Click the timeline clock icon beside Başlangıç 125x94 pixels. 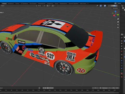pyautogui.click(x=100, y=88)
